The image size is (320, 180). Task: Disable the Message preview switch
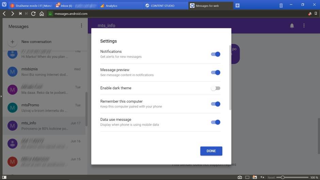215,72
